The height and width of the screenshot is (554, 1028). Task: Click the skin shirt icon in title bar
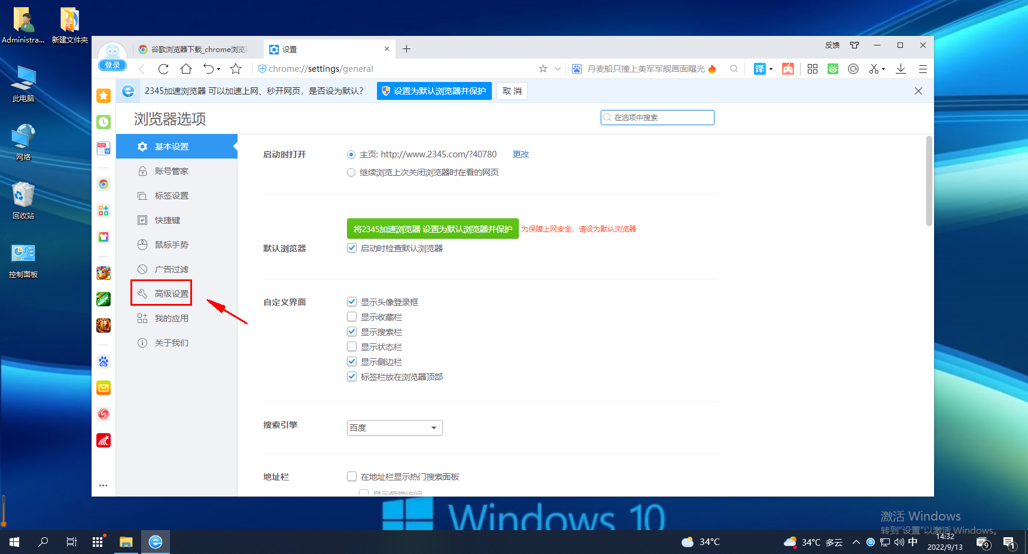tap(854, 45)
